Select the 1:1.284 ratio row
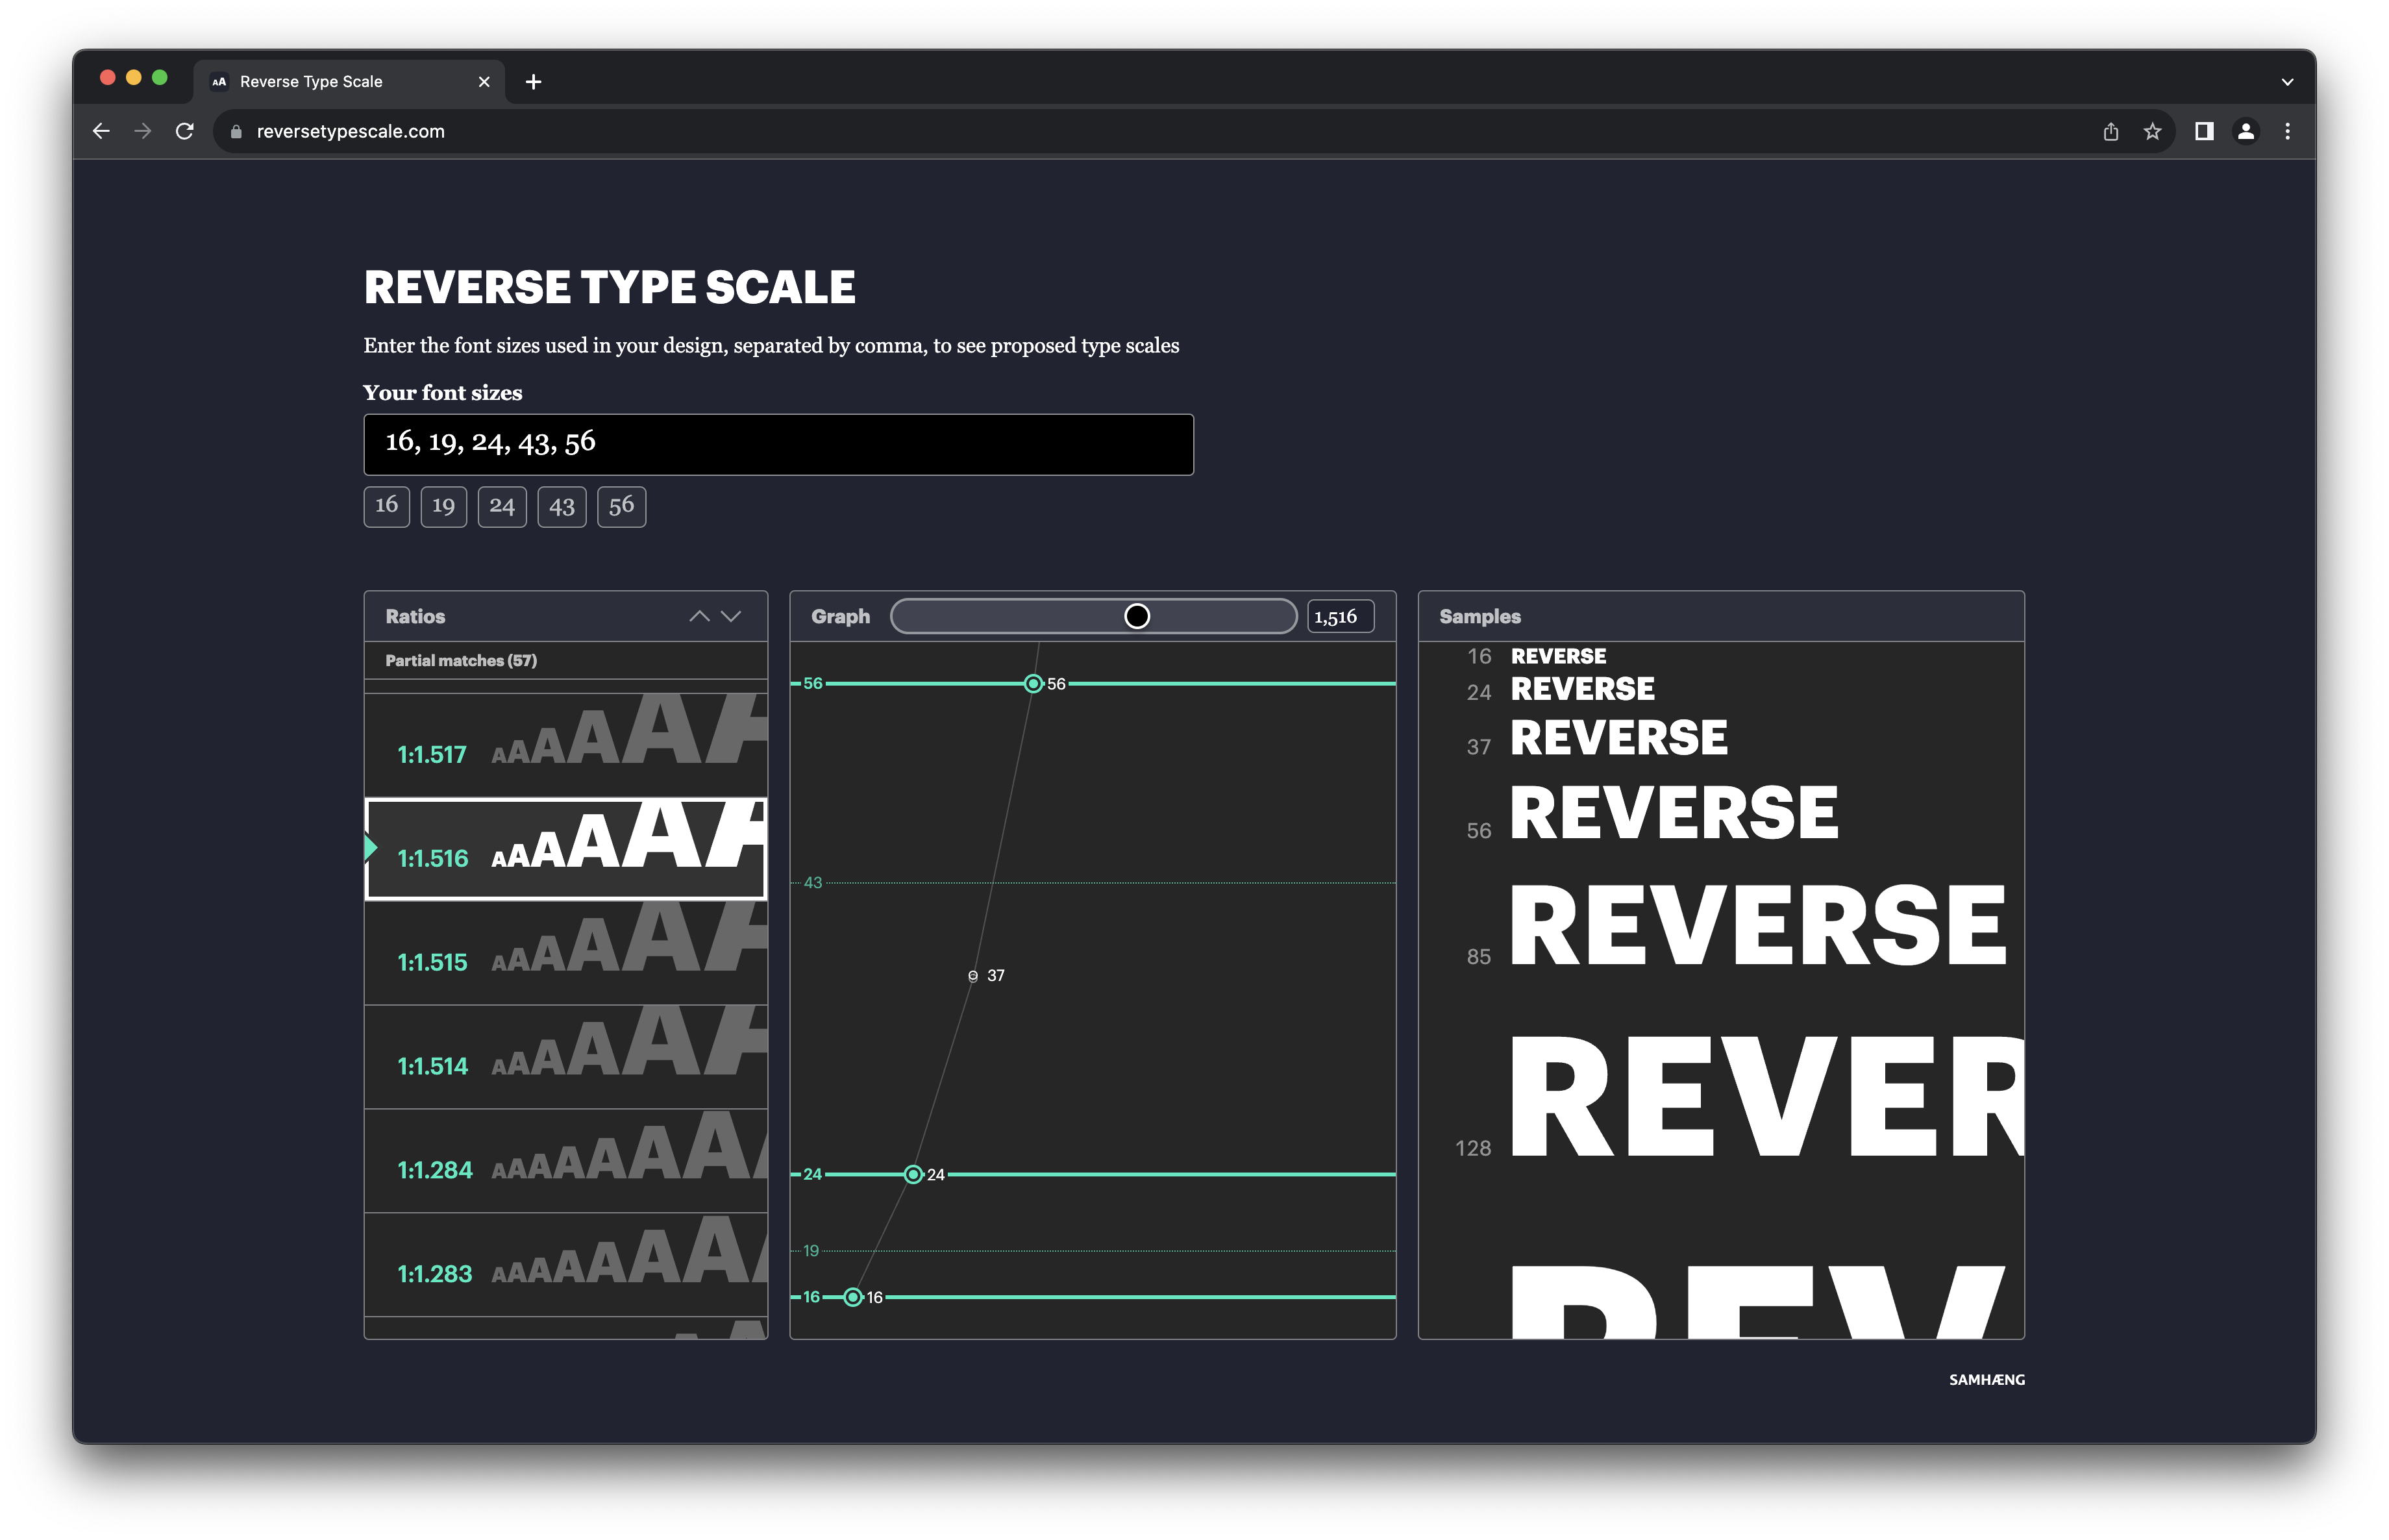Image resolution: width=2389 pixels, height=1540 pixels. 566,1160
